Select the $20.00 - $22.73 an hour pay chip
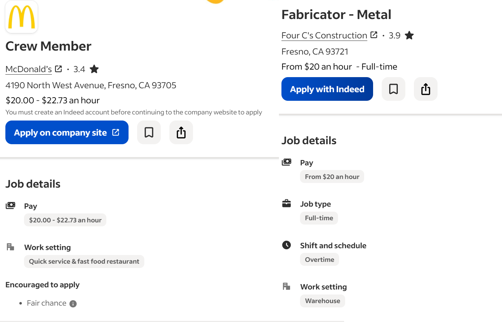 click(65, 220)
